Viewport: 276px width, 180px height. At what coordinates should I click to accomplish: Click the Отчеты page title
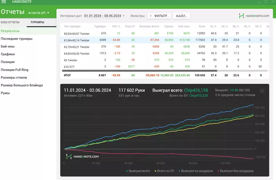pyautogui.click(x=13, y=12)
